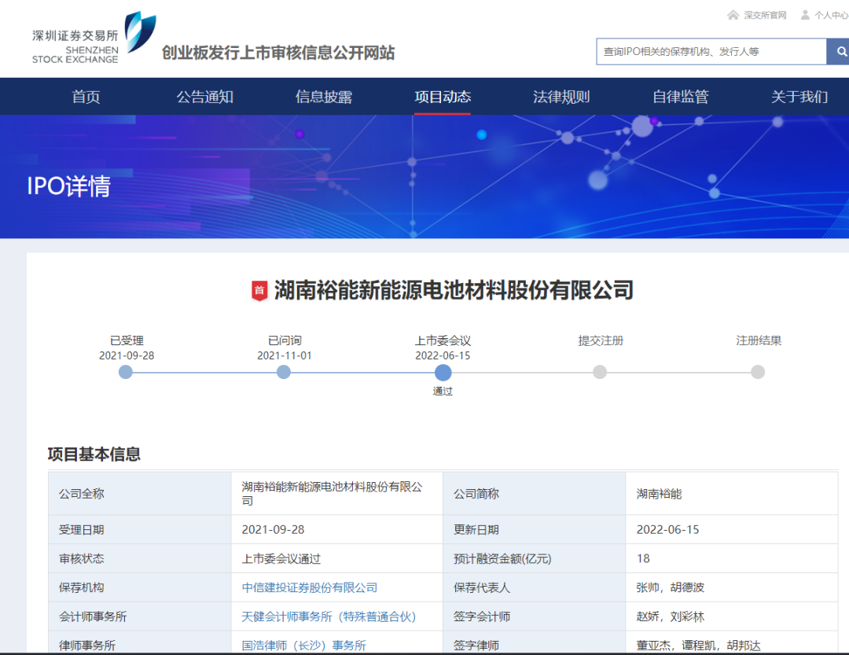The image size is (849, 655).
Task: Click the 上市委会议 timeline dot
Action: (x=443, y=372)
